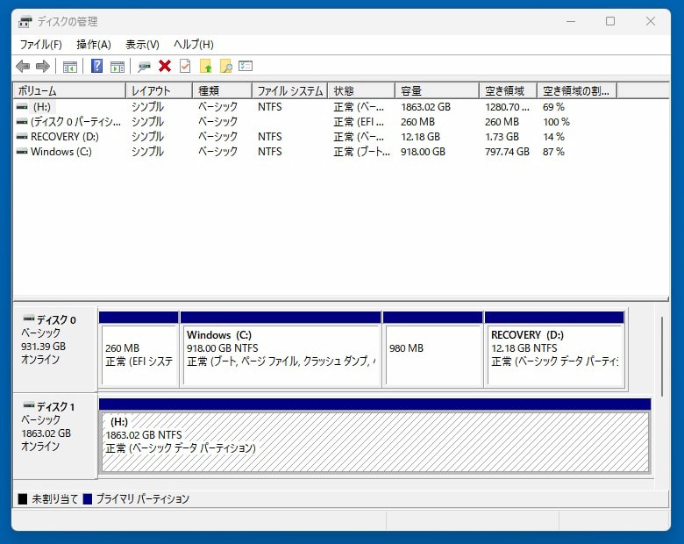This screenshot has height=544, width=684.
Task: Open the ヘルプ(H) menu
Action: pos(193,45)
